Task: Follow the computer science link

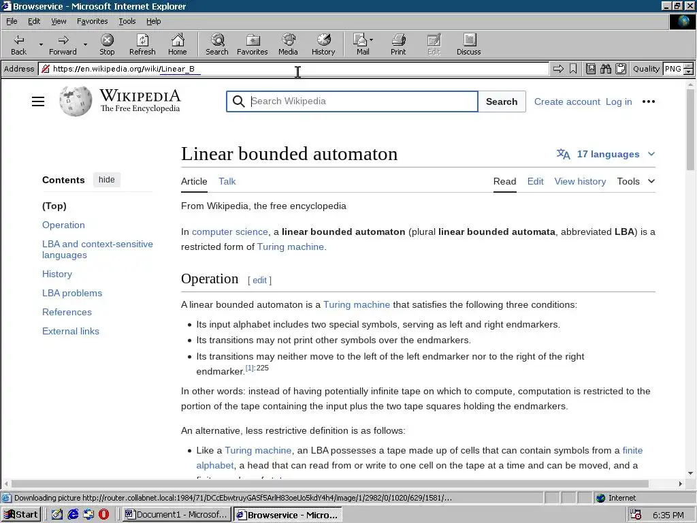Action: pyautogui.click(x=230, y=232)
